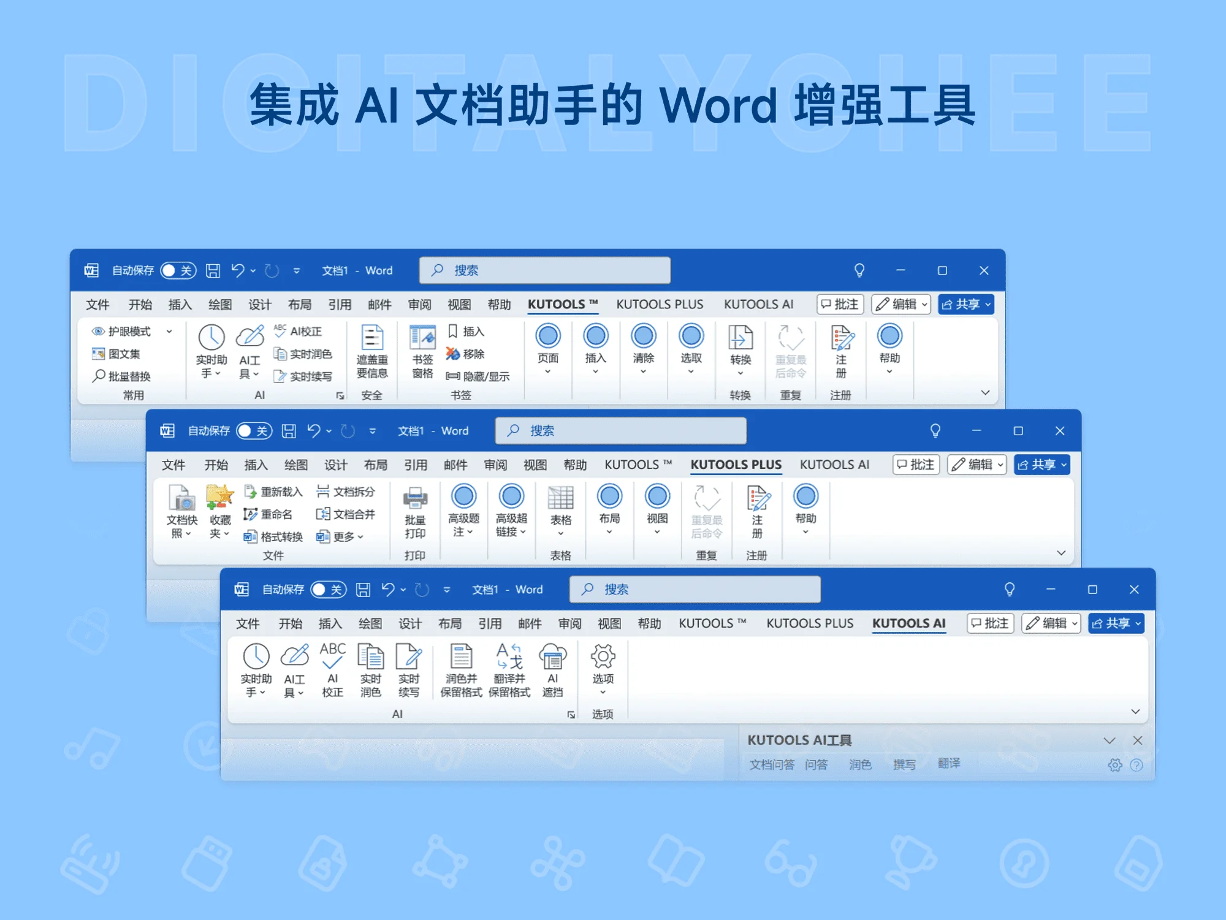Click 图文集 in top window ribbon

pos(116,354)
